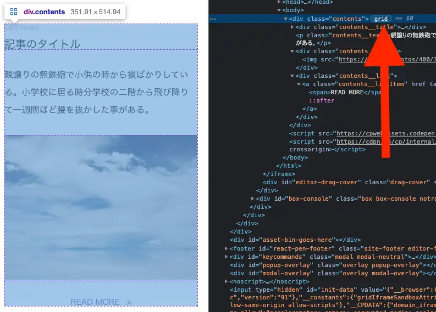Expand the keycommands modal div

(x=227, y=257)
